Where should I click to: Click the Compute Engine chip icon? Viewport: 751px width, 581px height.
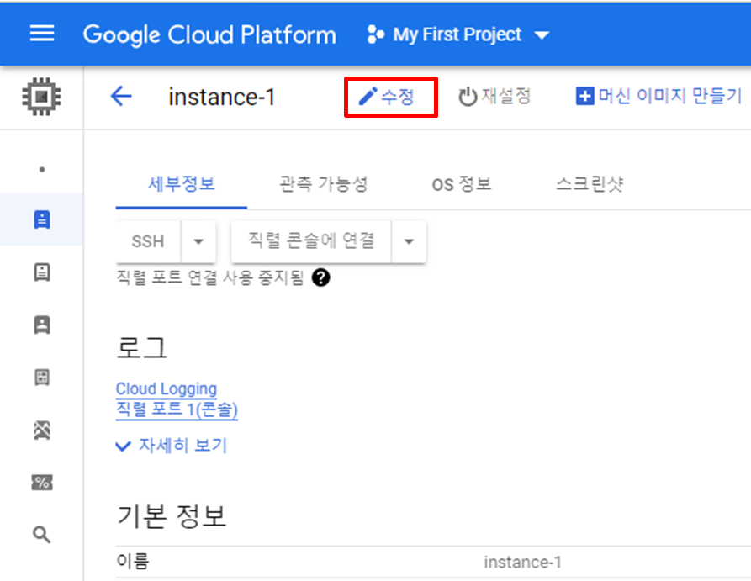(42, 97)
